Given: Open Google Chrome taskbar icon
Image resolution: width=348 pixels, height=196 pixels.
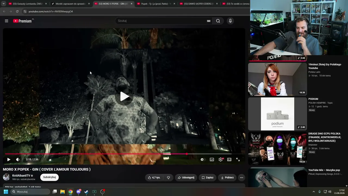Looking at the screenshot, I should tap(70, 192).
